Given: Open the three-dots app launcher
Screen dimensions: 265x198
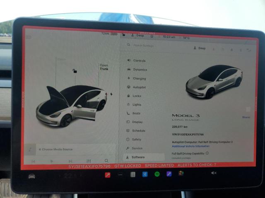Looking at the screenshot, I should 120,174.
